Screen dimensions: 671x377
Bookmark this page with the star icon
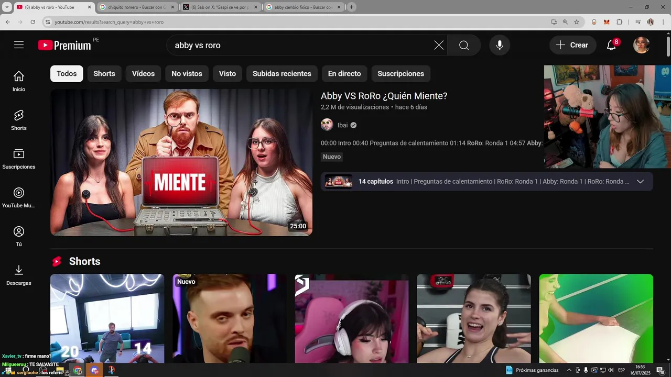tap(577, 22)
